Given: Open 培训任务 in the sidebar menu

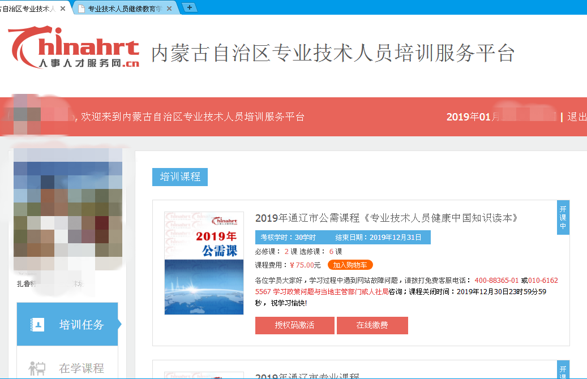Looking at the screenshot, I should (x=82, y=325).
